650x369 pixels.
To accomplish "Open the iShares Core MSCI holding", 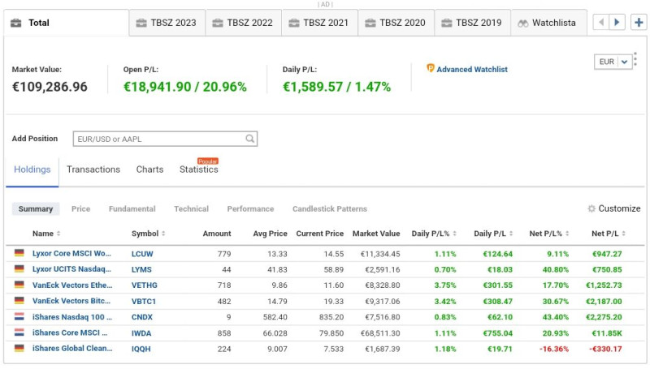I will click(x=70, y=333).
